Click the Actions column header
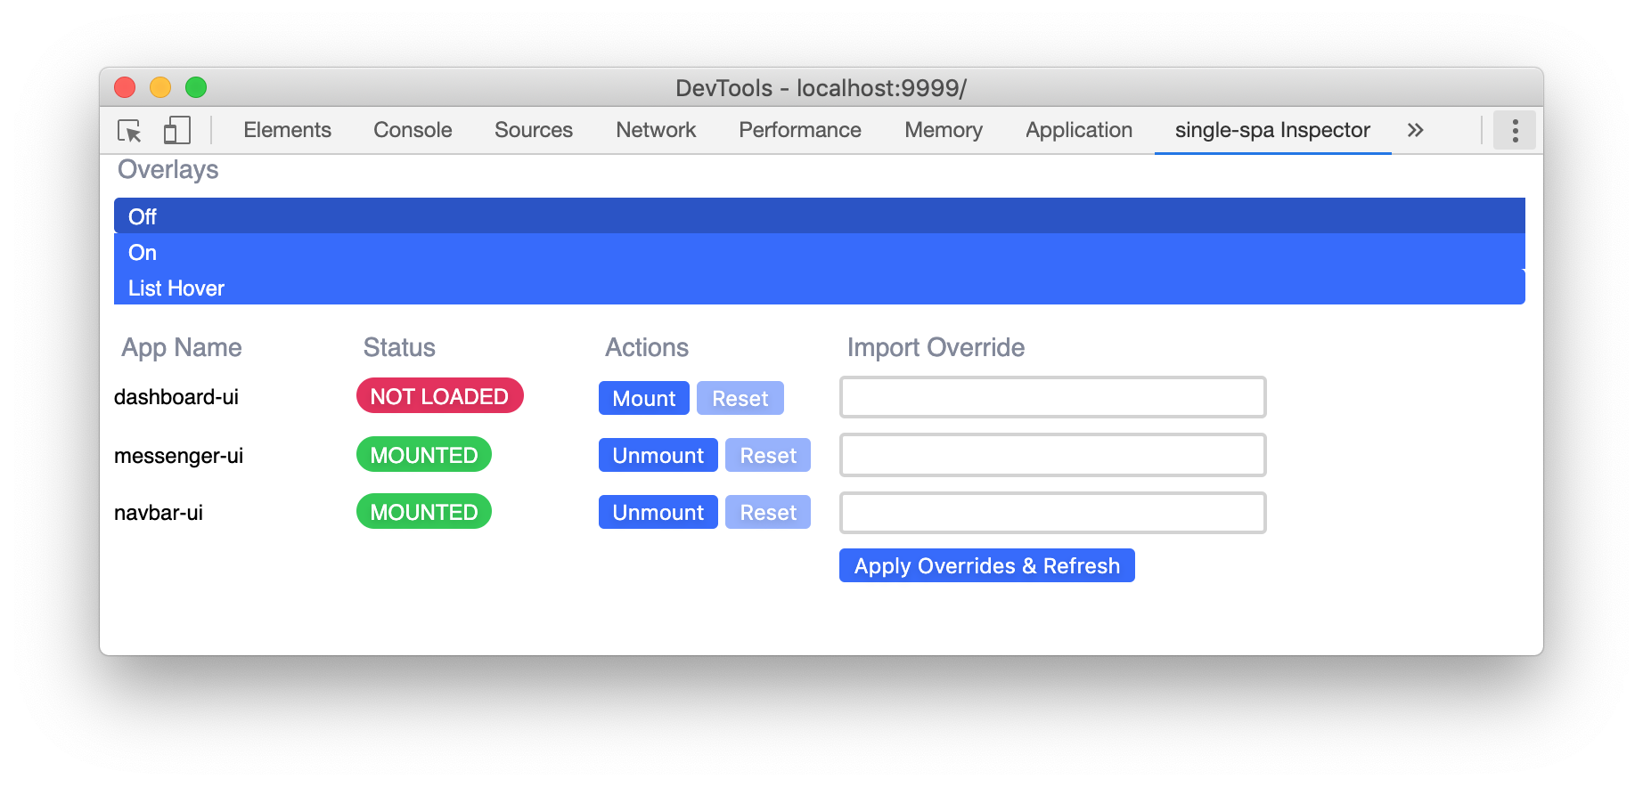The image size is (1643, 787). 647,347
